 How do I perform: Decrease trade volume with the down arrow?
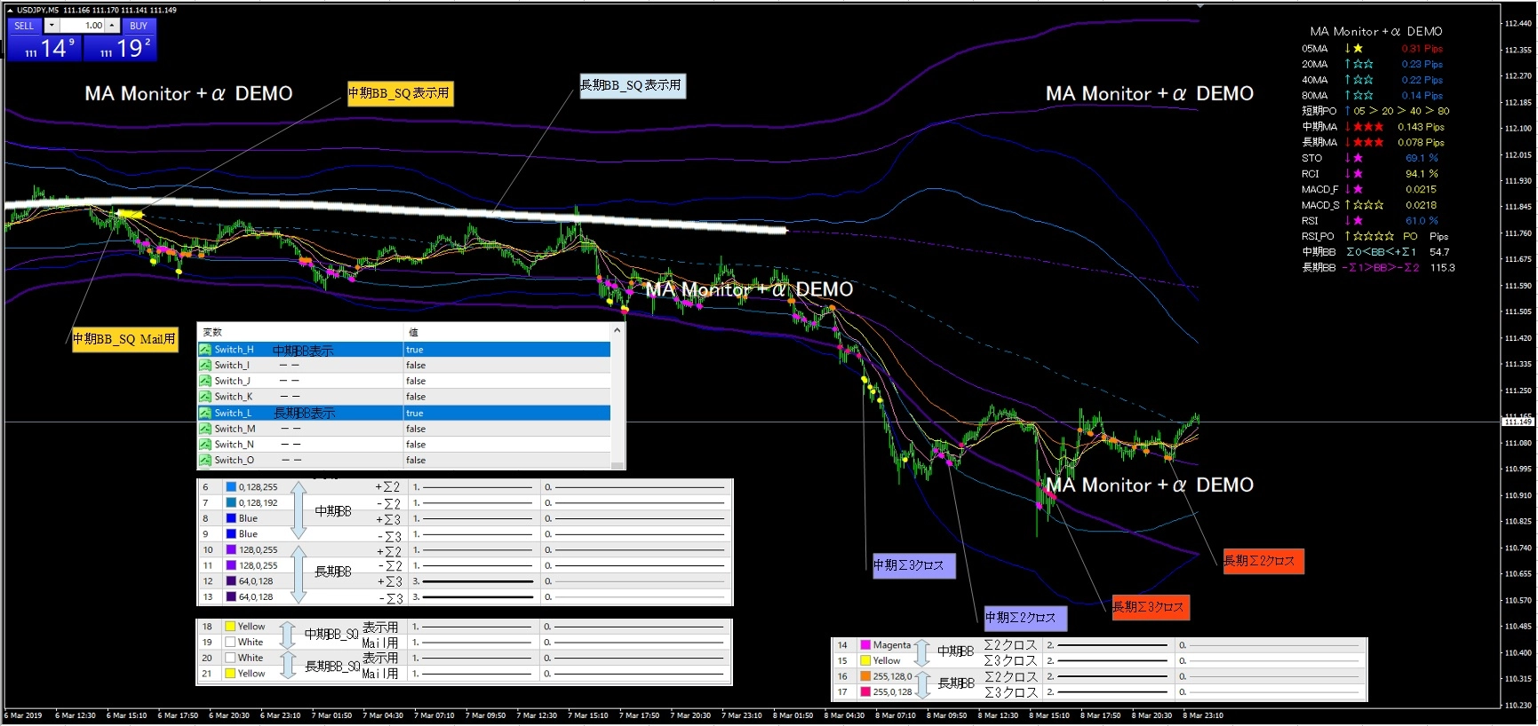(52, 26)
